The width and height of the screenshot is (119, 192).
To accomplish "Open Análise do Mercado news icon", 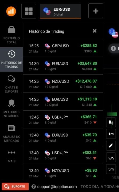I will (x=11, y=134).
